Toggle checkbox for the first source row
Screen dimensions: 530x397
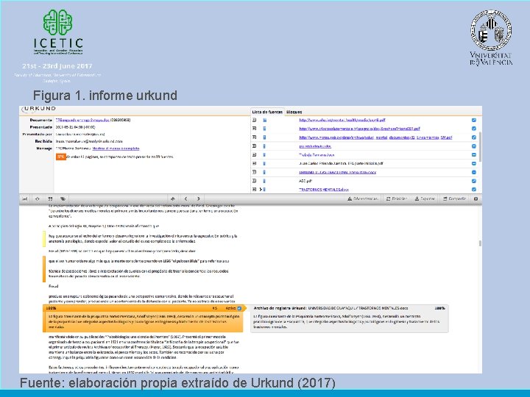473,120
